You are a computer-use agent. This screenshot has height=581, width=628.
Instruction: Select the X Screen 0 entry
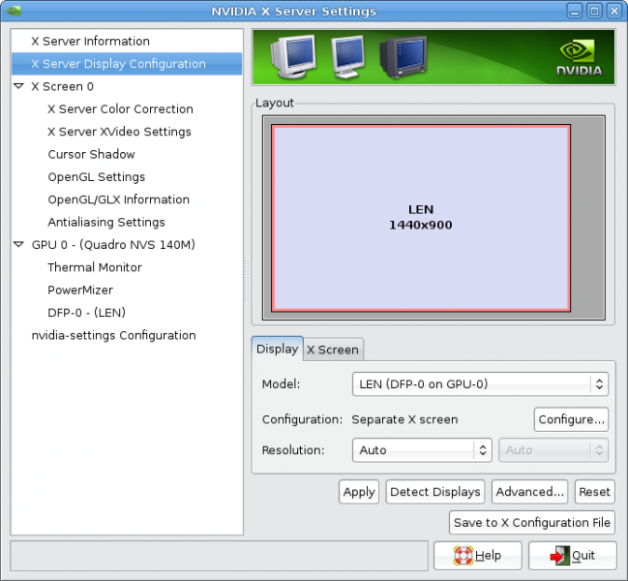click(63, 86)
